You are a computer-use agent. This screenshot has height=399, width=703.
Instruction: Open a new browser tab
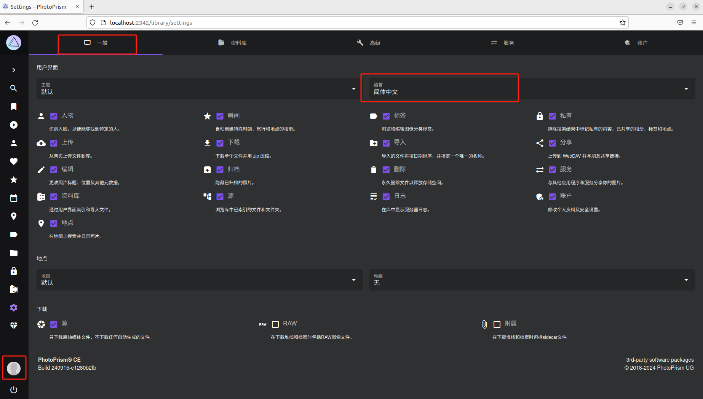coord(92,7)
